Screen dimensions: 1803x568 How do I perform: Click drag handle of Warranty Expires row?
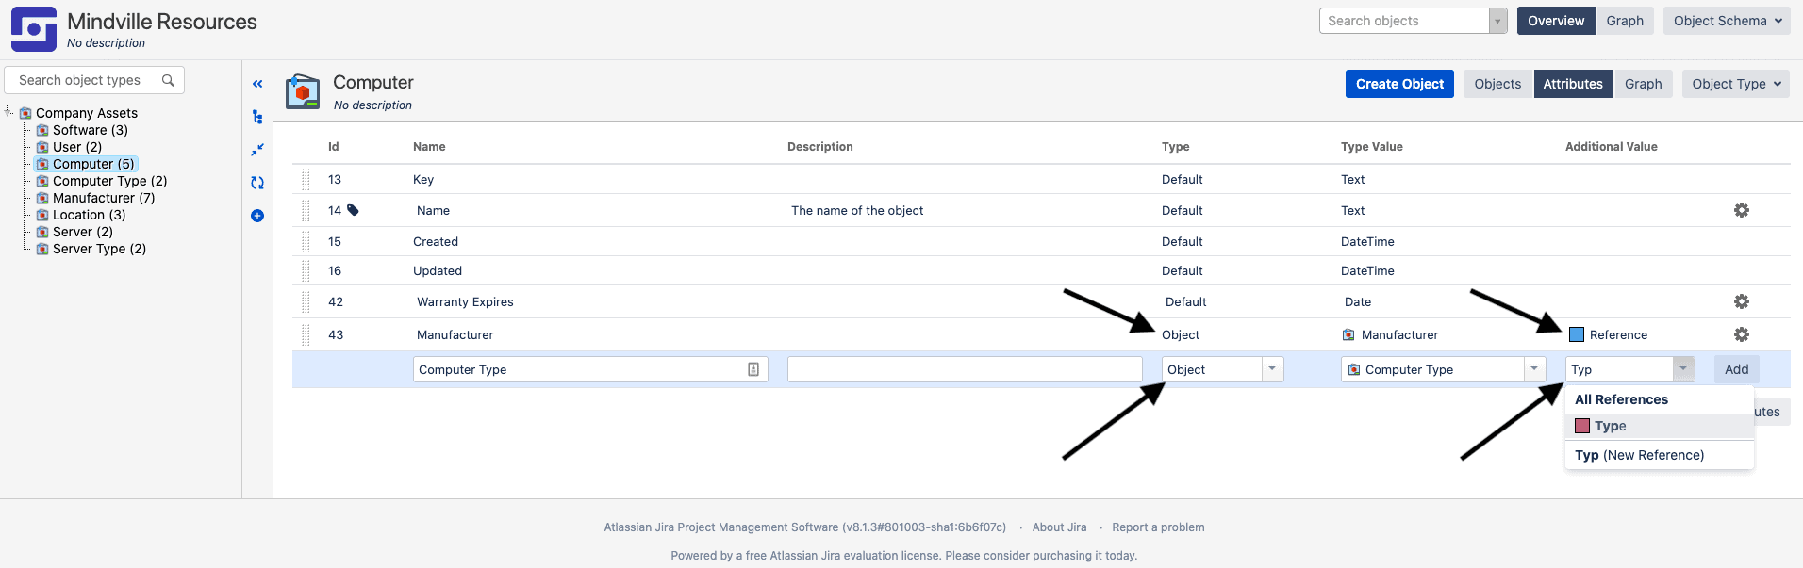click(x=306, y=301)
